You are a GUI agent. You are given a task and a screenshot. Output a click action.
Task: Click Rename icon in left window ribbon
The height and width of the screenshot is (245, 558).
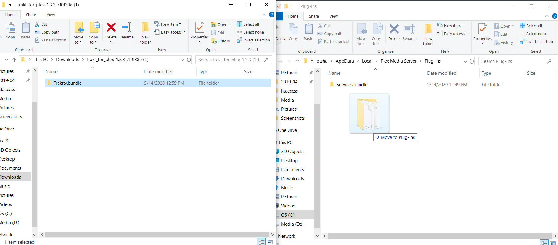(x=126, y=28)
